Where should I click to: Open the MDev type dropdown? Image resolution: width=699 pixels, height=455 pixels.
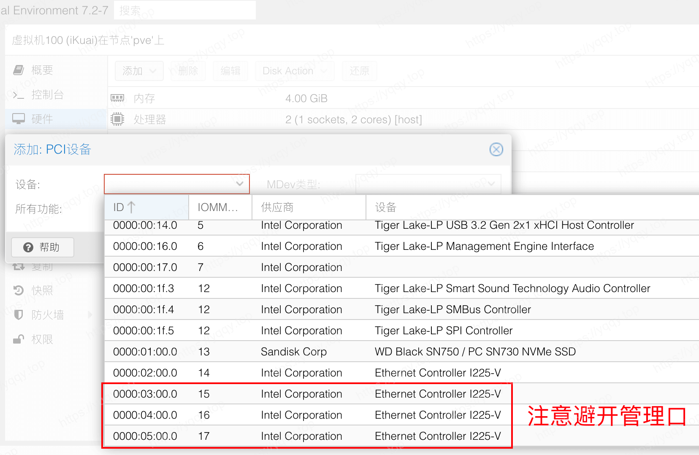click(491, 184)
